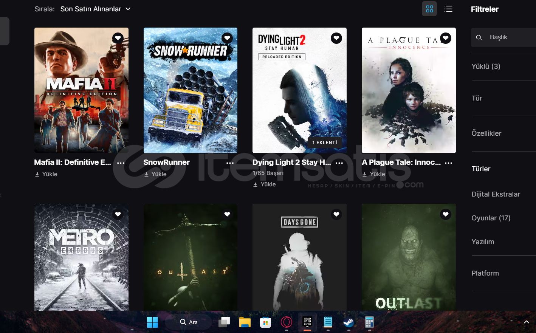Viewport: 536px width, 333px height.
Task: Open Steam from taskbar
Action: pyautogui.click(x=349, y=322)
